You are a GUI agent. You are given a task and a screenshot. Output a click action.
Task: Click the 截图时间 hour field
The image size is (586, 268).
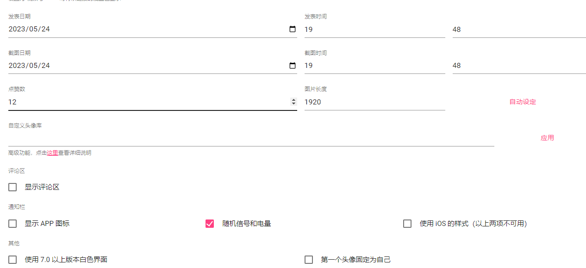tap(375, 66)
